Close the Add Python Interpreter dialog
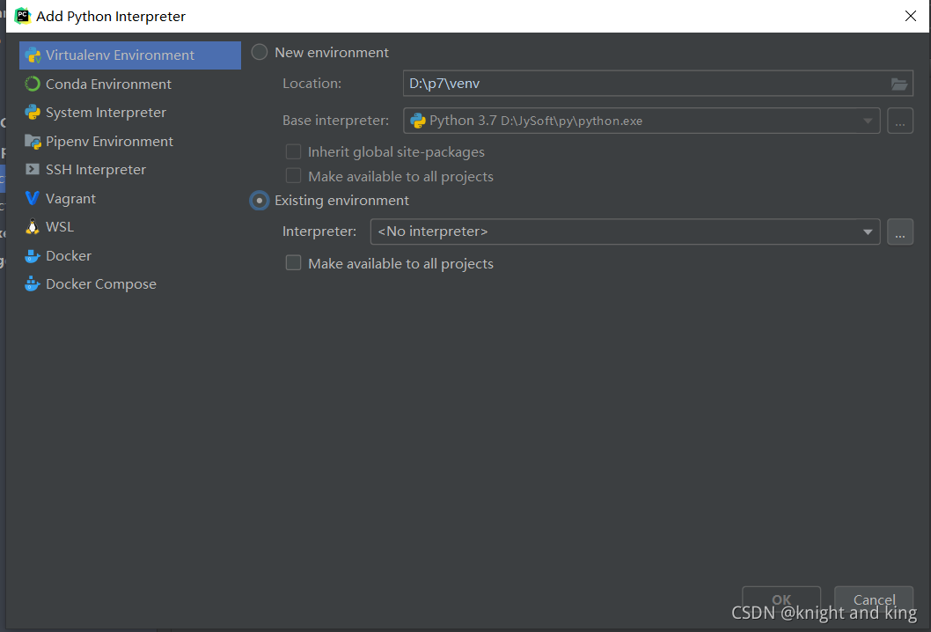This screenshot has width=931, height=632. click(910, 16)
